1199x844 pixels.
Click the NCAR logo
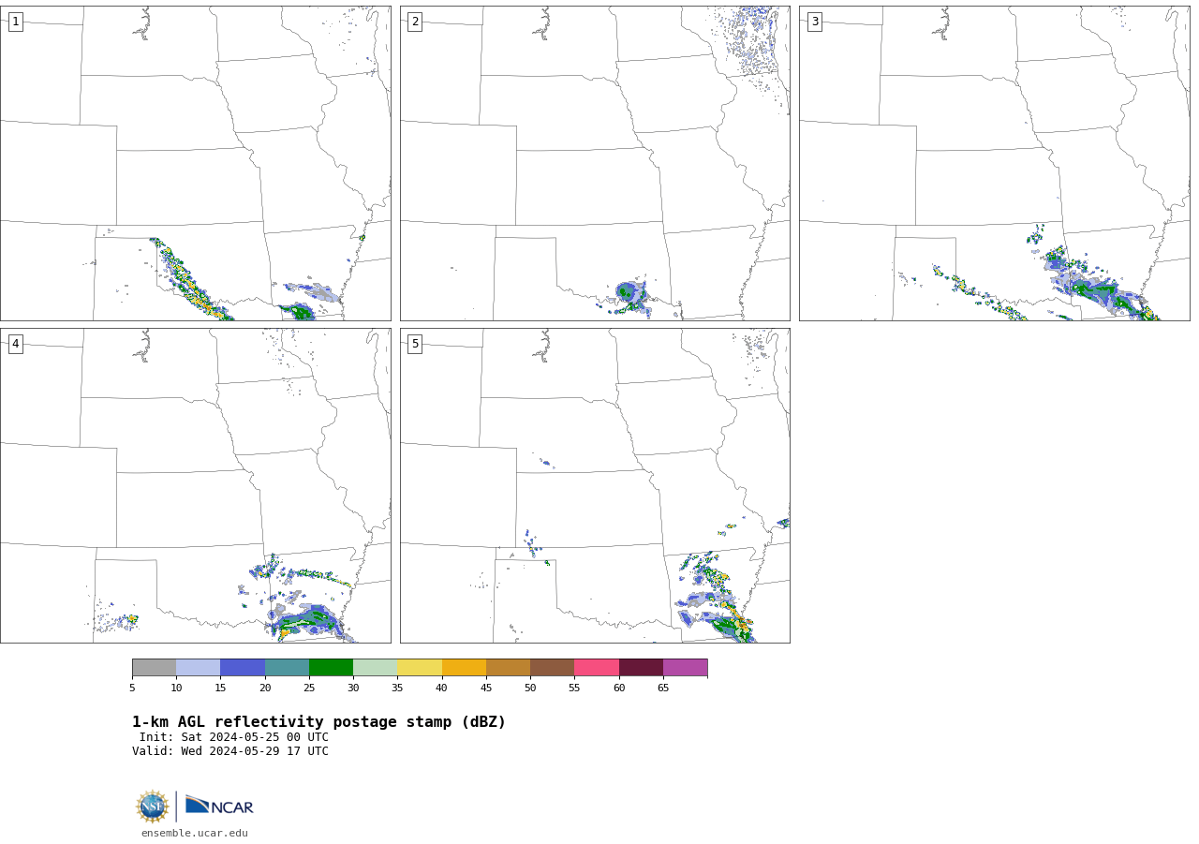(219, 806)
